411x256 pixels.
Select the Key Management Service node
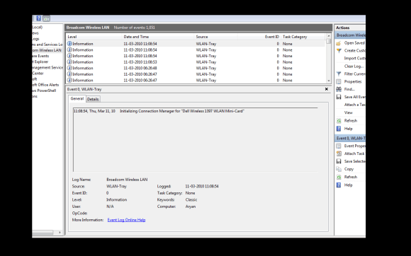47,67
